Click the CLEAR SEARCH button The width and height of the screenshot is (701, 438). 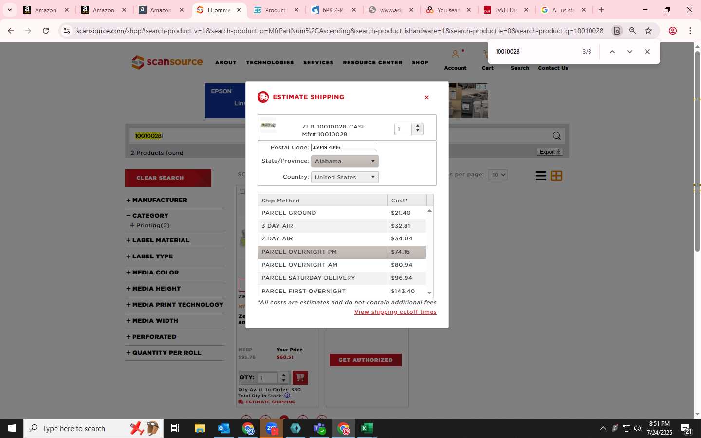[x=168, y=178]
